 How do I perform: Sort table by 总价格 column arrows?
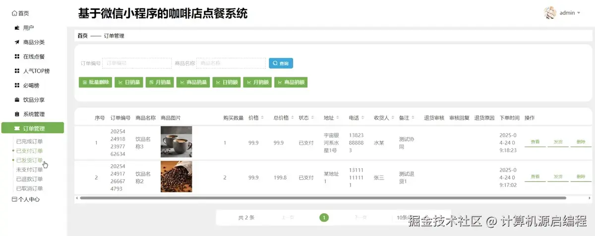click(293, 118)
